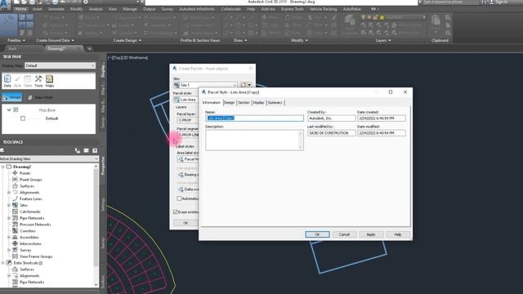Open the Active Drawing View dropdown
The image size is (523, 294).
point(49,159)
